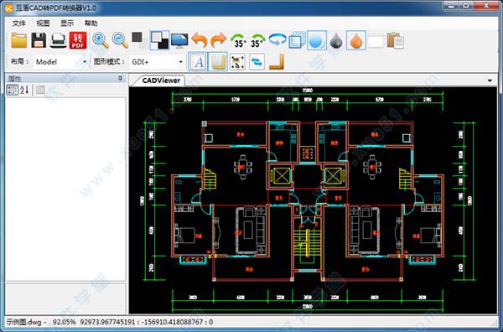503x332 pixels.
Task: Pin the 属性 properties panel
Action: 120,78
